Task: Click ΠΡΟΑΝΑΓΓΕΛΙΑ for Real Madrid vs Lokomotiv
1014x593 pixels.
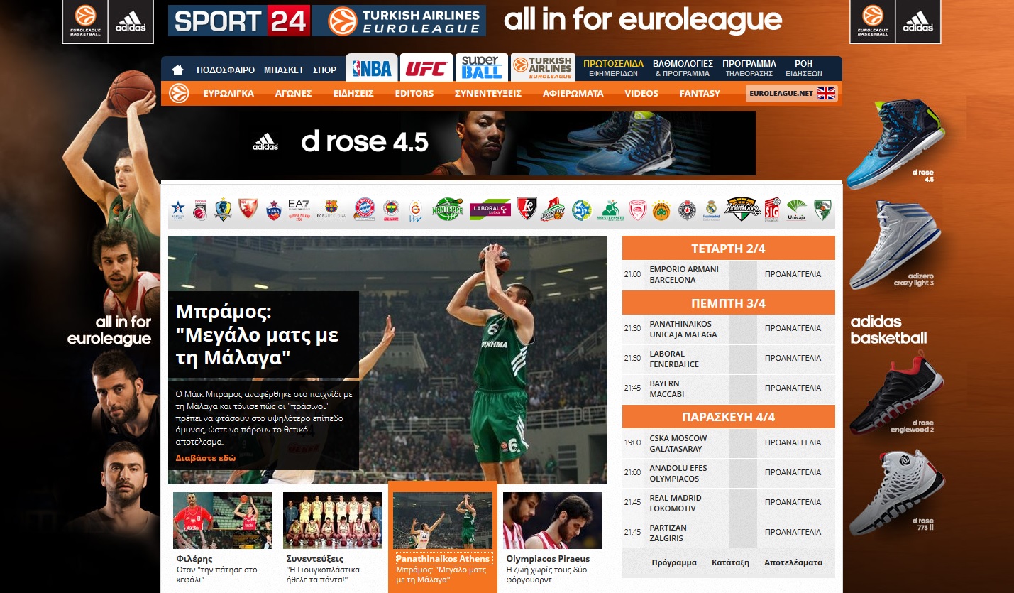Action: 793,502
